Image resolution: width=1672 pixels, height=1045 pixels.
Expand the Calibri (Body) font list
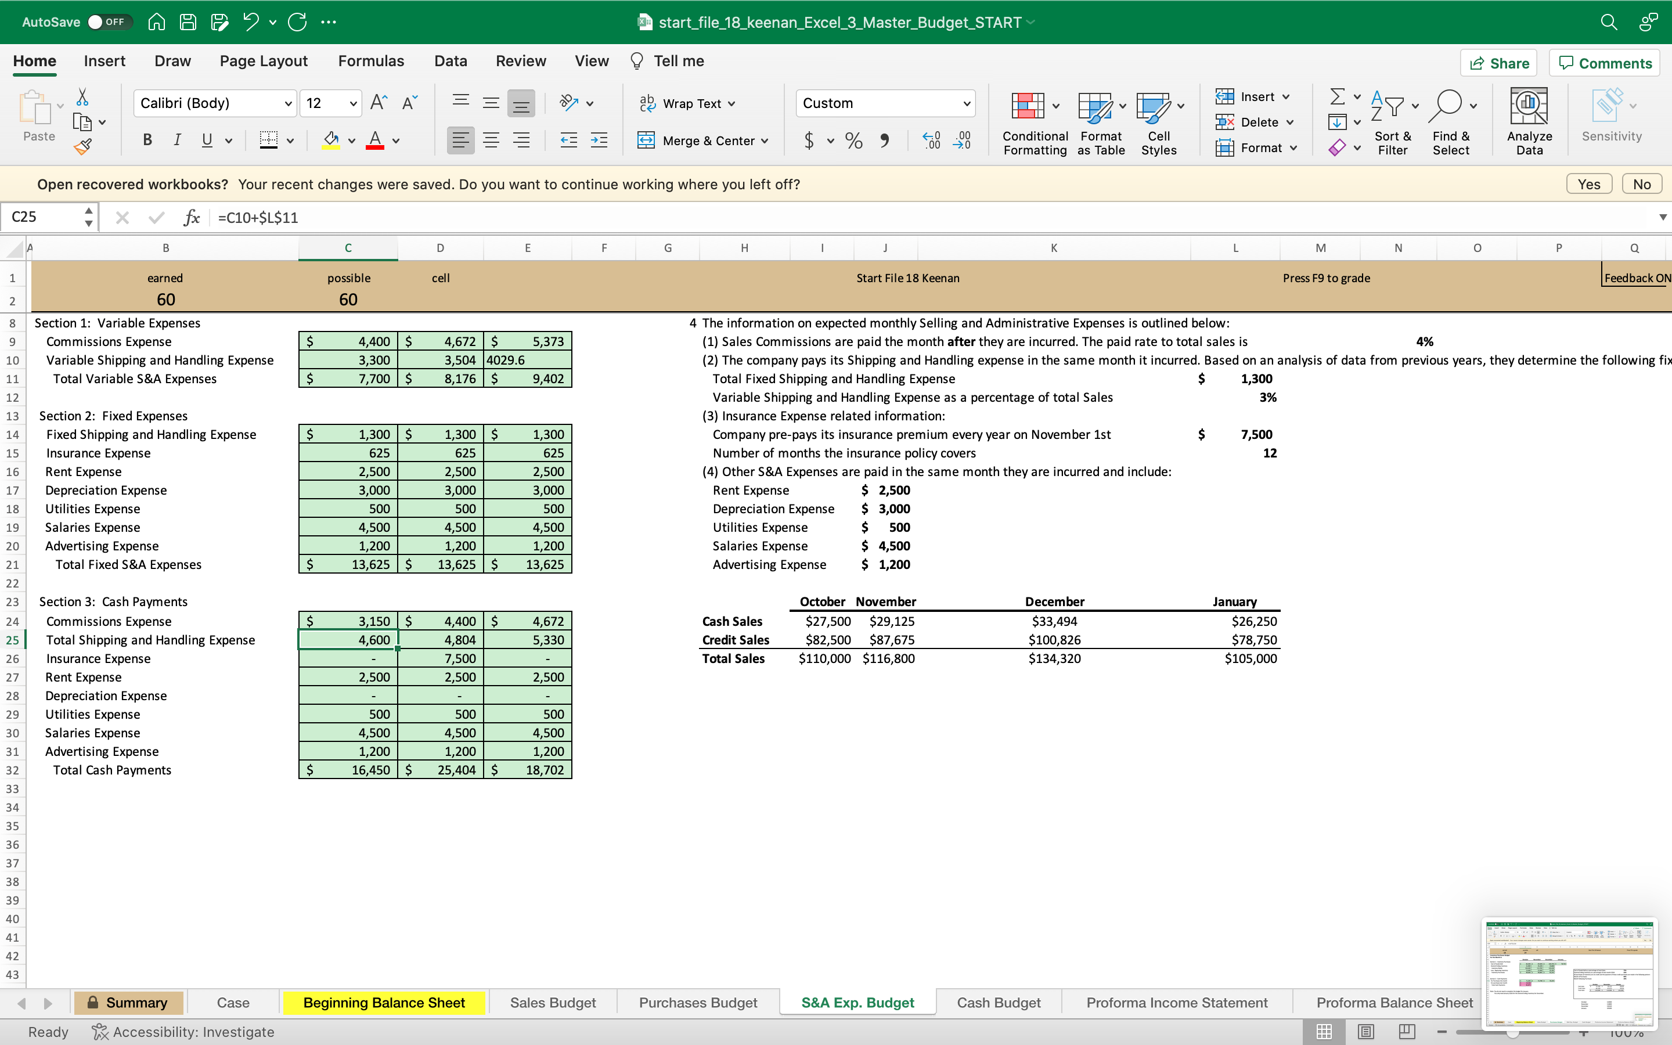pyautogui.click(x=288, y=104)
